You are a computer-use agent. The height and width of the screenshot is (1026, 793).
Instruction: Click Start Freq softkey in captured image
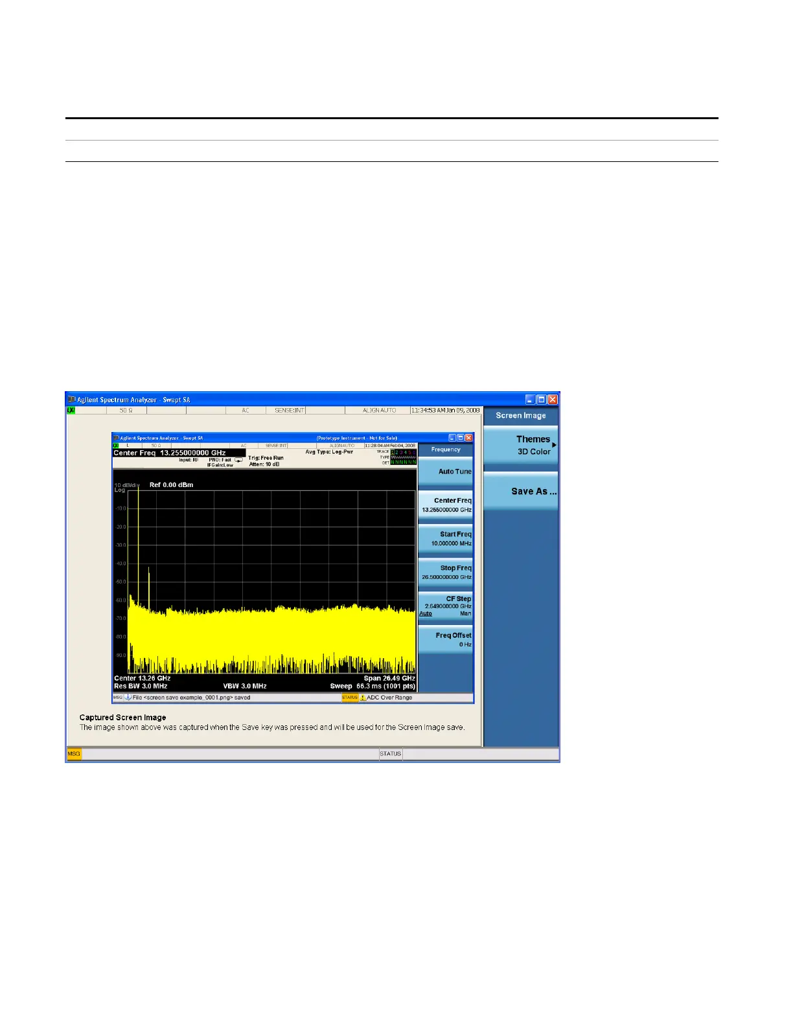coord(446,539)
